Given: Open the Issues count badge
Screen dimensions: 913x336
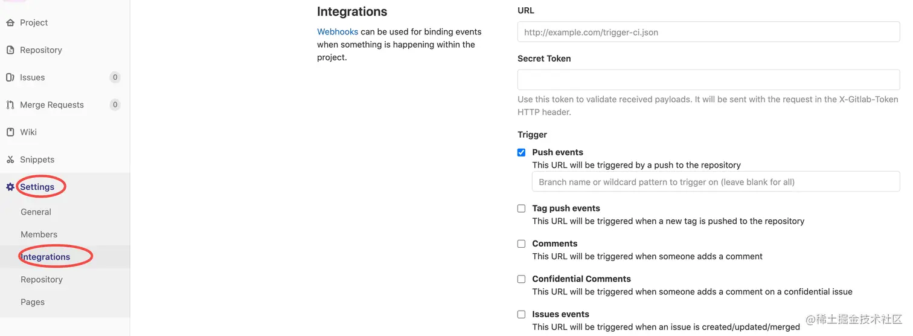Looking at the screenshot, I should (x=115, y=77).
